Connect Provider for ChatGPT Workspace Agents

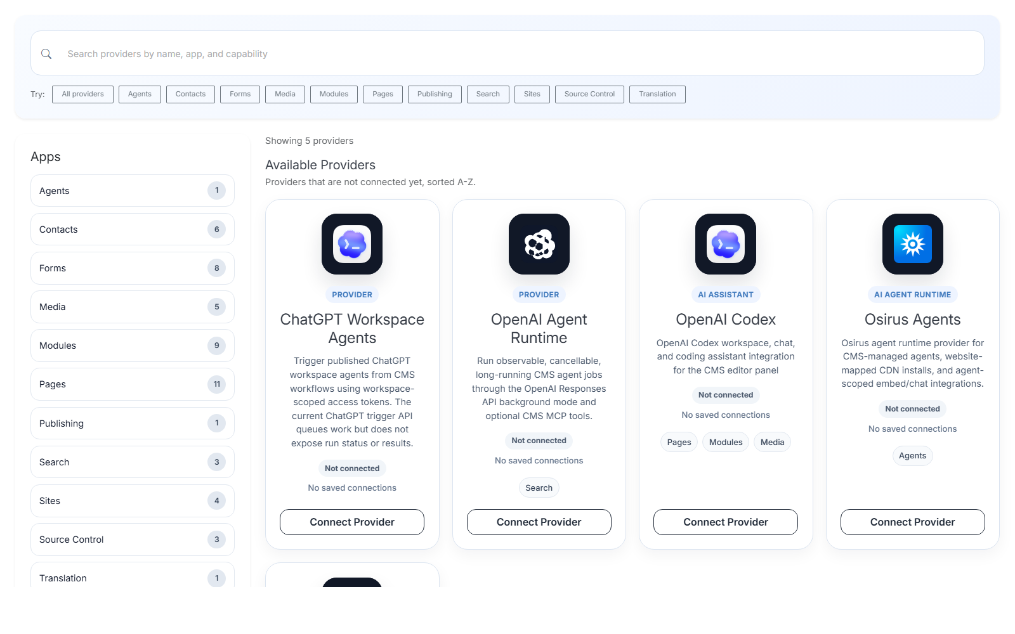pos(352,522)
